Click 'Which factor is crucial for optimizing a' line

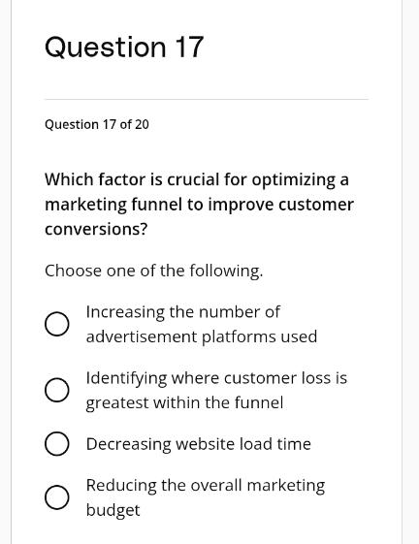pyautogui.click(x=197, y=180)
